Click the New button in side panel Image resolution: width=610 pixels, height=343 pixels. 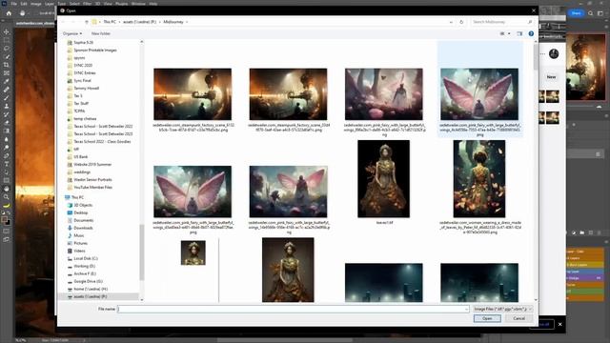point(551,77)
